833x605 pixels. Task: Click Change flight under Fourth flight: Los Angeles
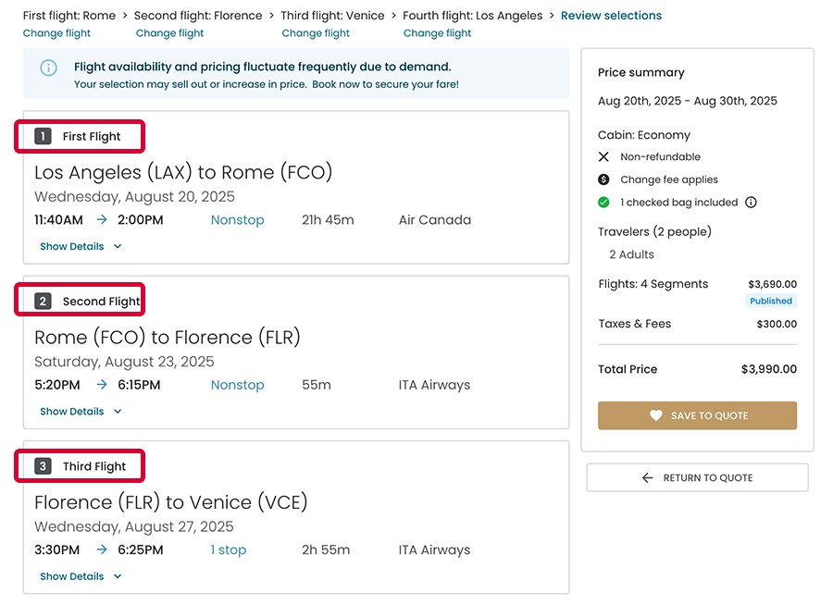[437, 33]
